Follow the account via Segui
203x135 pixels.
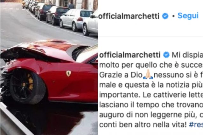188,16
